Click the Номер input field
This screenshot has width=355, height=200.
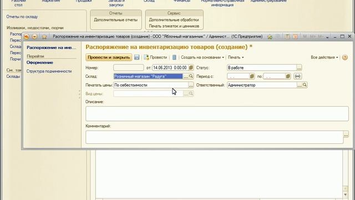pos(128,68)
